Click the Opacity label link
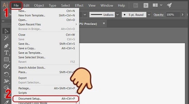 point(159,15)
